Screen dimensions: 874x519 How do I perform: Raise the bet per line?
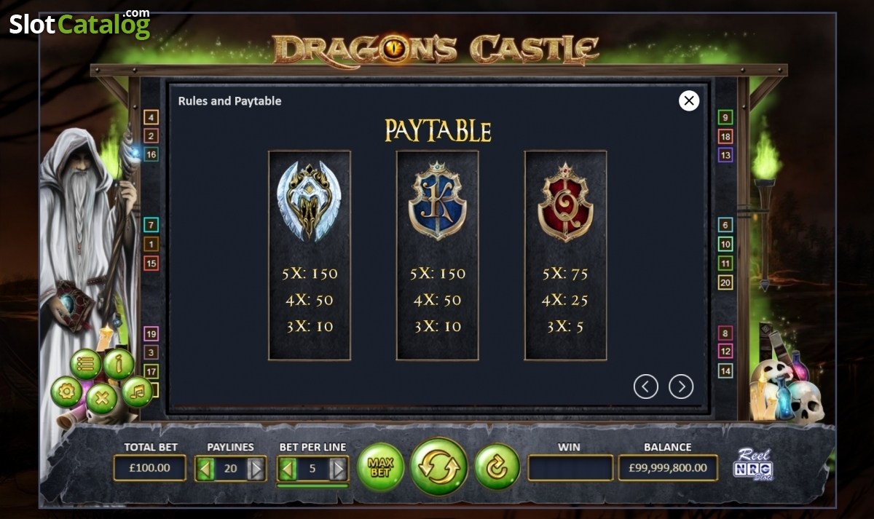[x=338, y=469]
